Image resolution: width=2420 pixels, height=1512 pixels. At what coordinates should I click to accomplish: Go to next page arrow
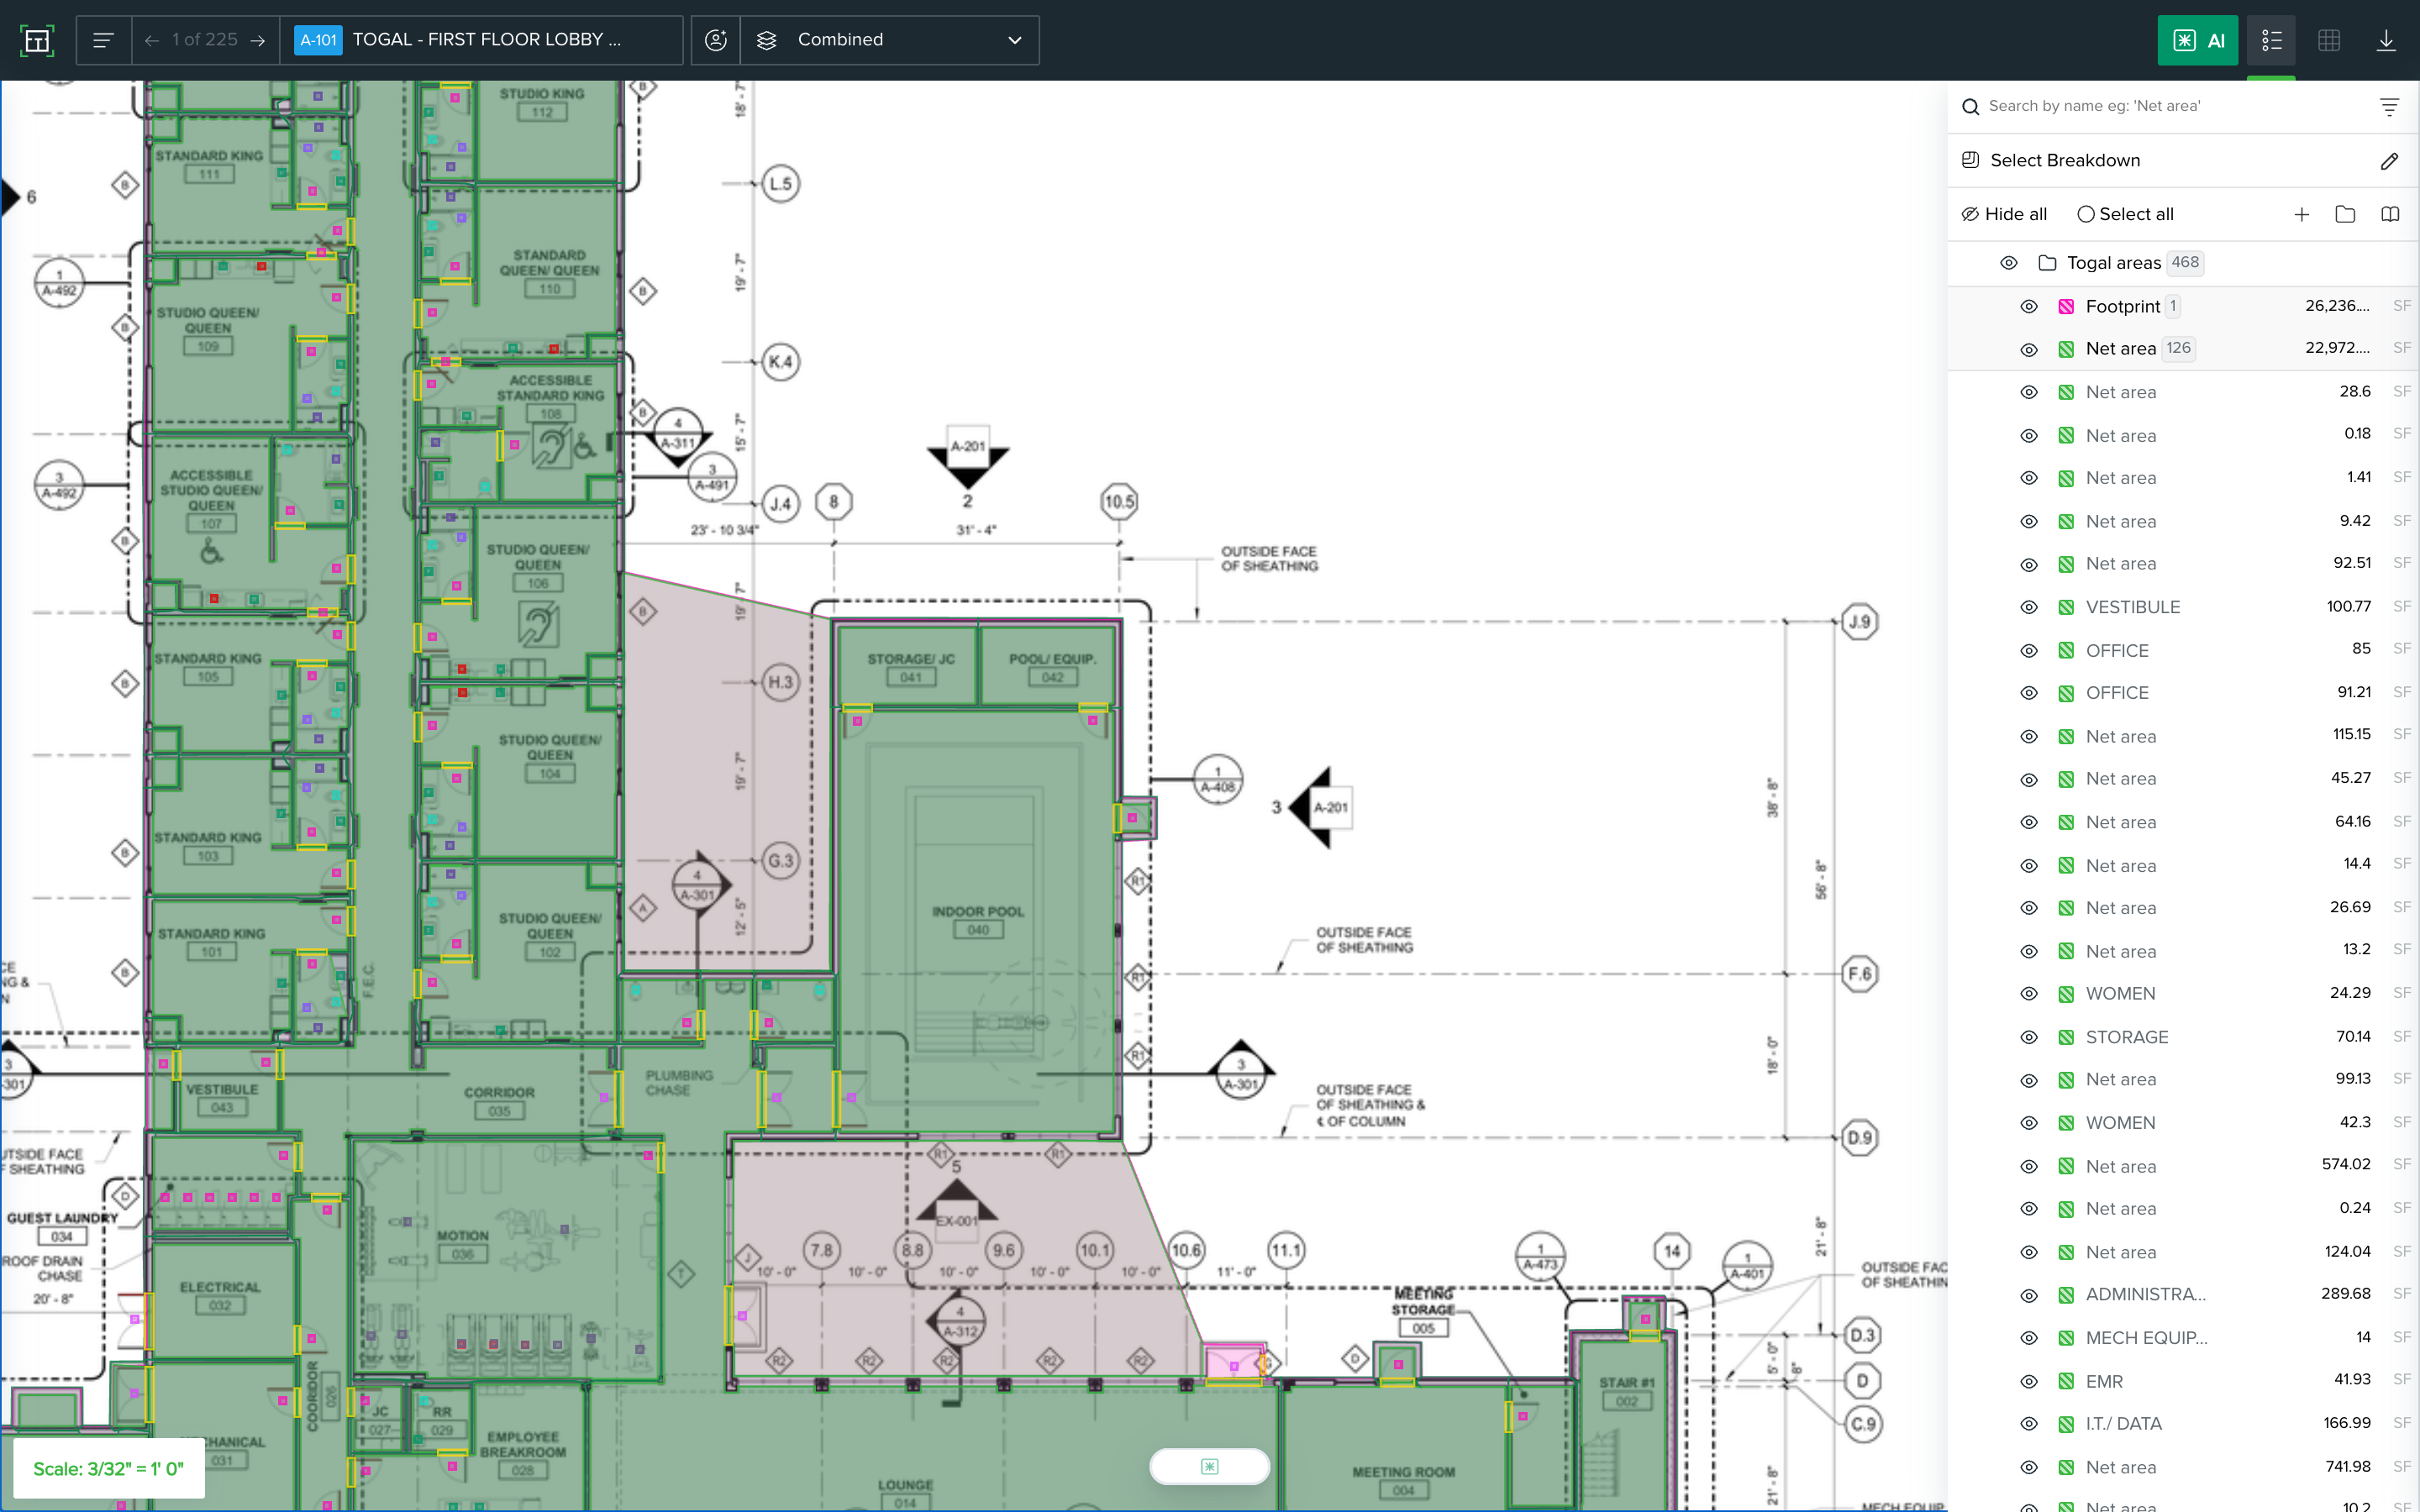258,40
